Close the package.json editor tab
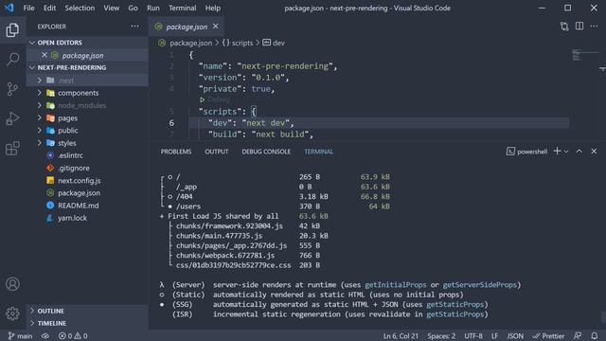The height and width of the screenshot is (341, 606). pos(216,27)
